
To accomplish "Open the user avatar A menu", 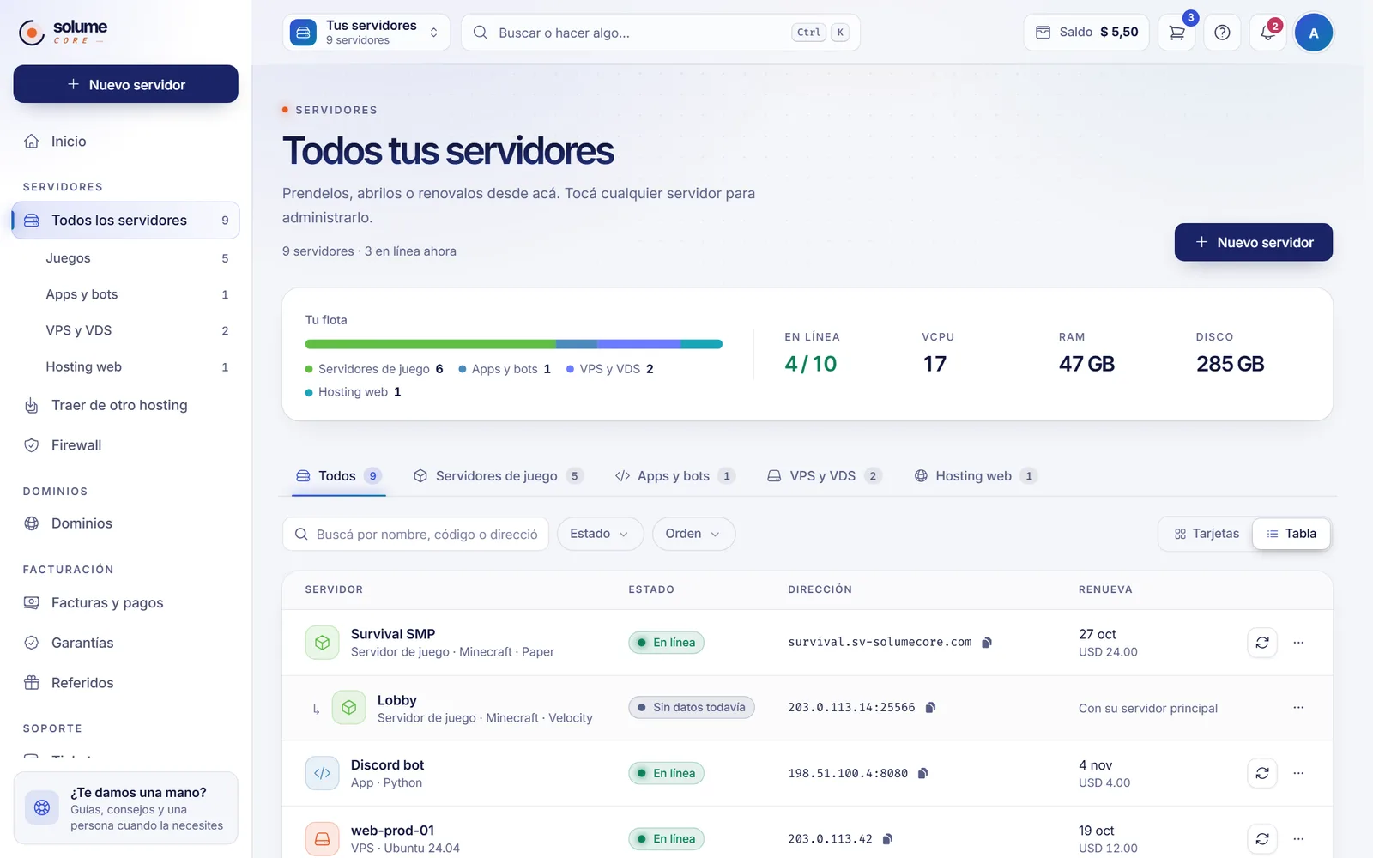I will 1313,33.
